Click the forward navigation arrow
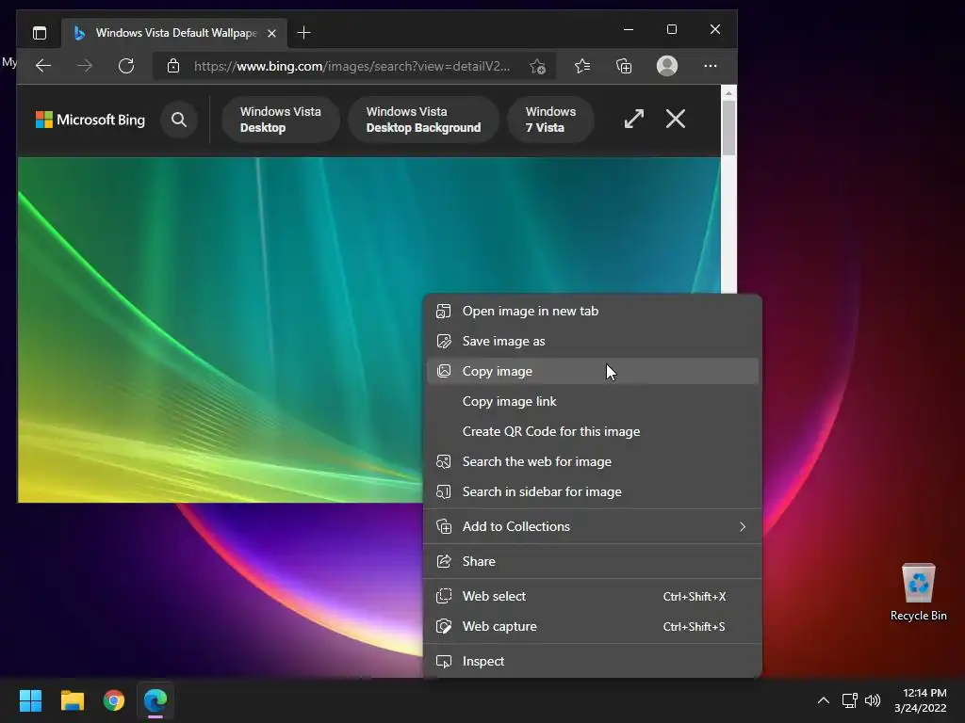 click(85, 66)
